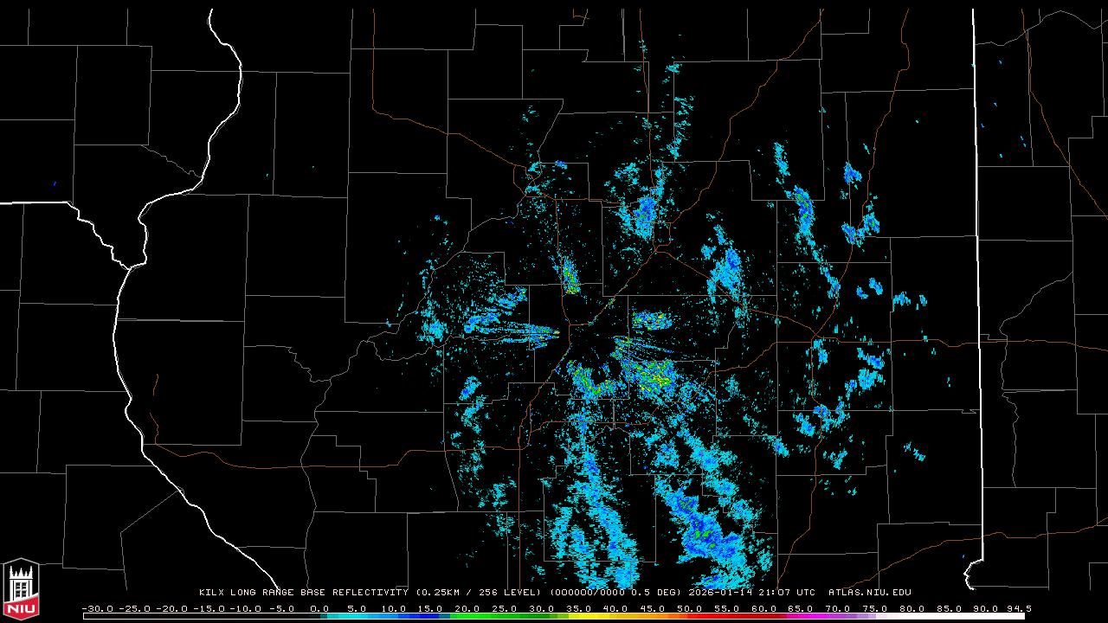The height and width of the screenshot is (623, 1108).
Task: Click the ATLAS.NIU.EDU text link
Action: (869, 593)
